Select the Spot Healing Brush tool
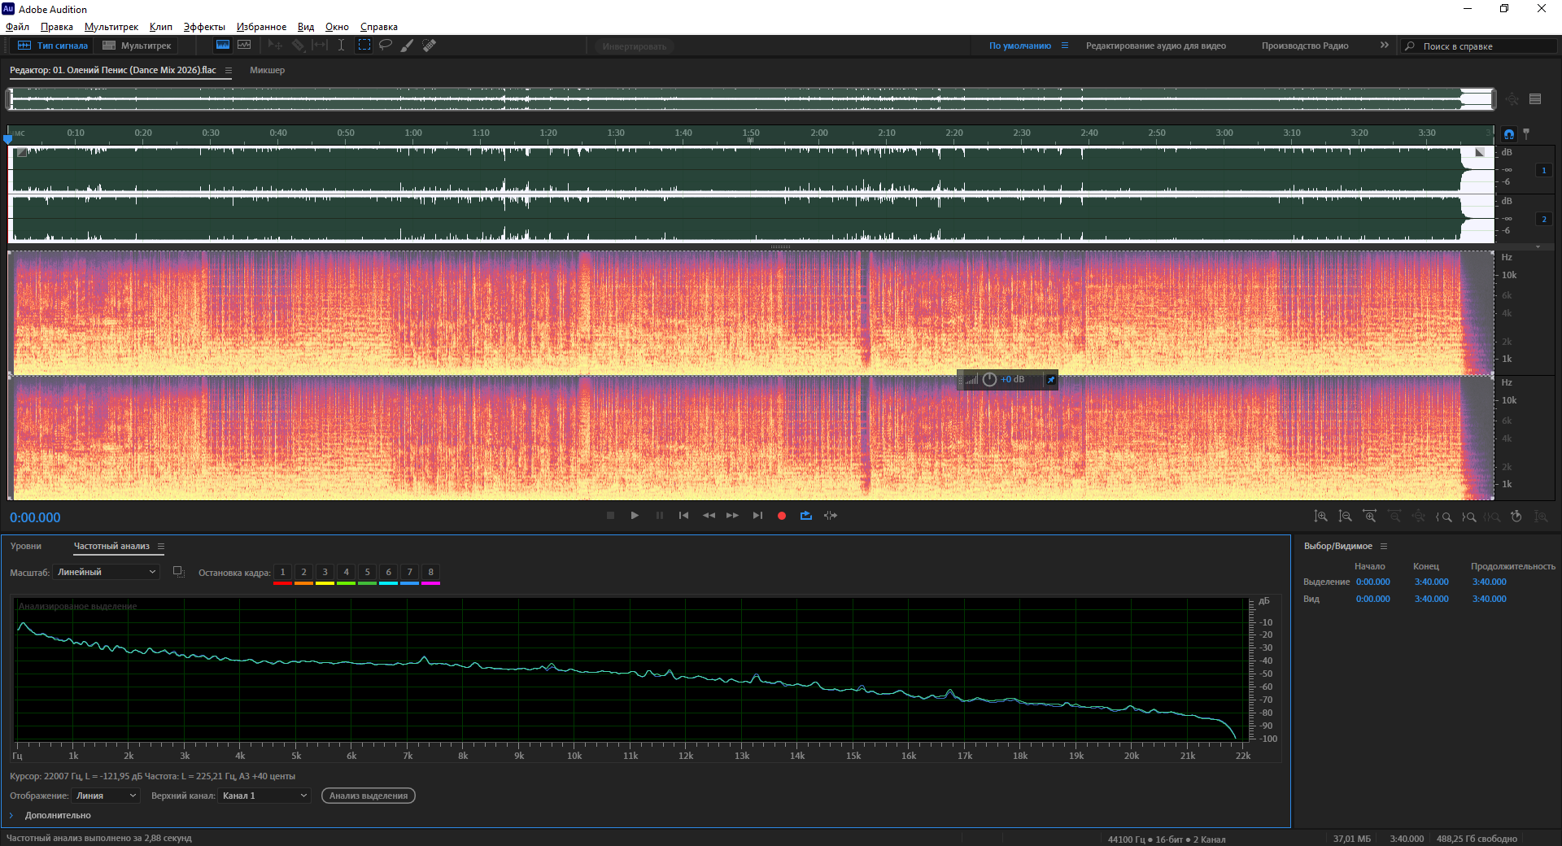Image resolution: width=1562 pixels, height=846 pixels. tap(429, 46)
